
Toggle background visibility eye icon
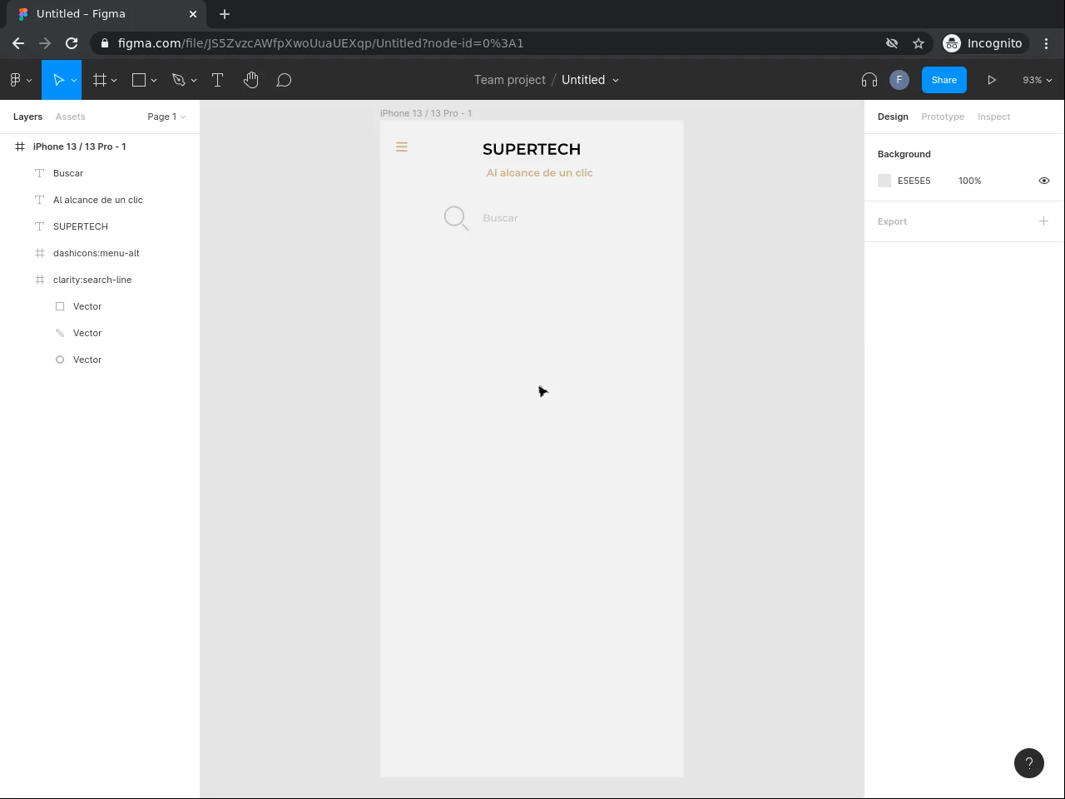click(1044, 181)
